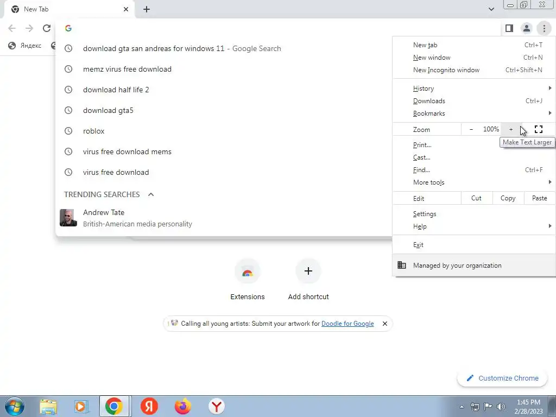
Task: Click Paste in the Edit row
Action: pos(539,198)
